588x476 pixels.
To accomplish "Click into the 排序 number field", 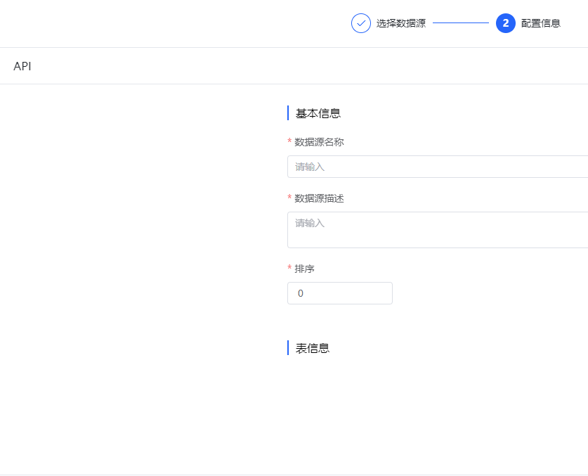I will tap(340, 293).
